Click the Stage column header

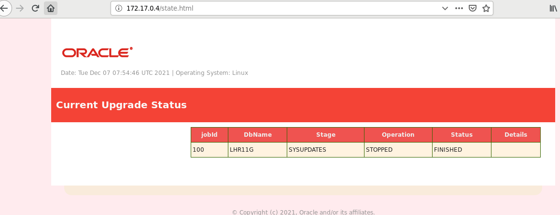pos(326,135)
